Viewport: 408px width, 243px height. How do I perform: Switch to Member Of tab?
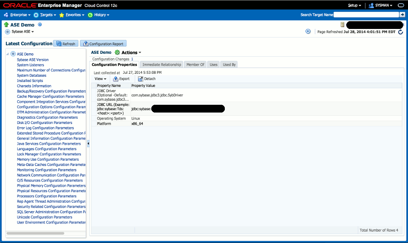pos(195,64)
